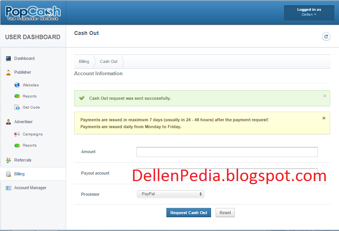Open Account Manager in sidebar

[x=30, y=188]
